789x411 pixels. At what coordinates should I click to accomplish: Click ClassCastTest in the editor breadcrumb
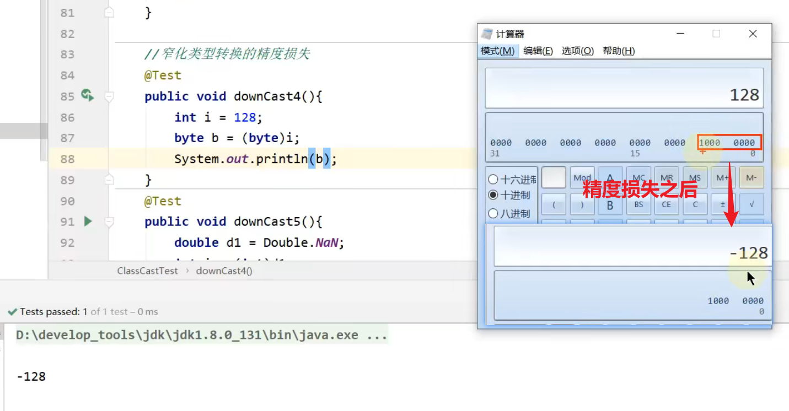pyautogui.click(x=148, y=271)
